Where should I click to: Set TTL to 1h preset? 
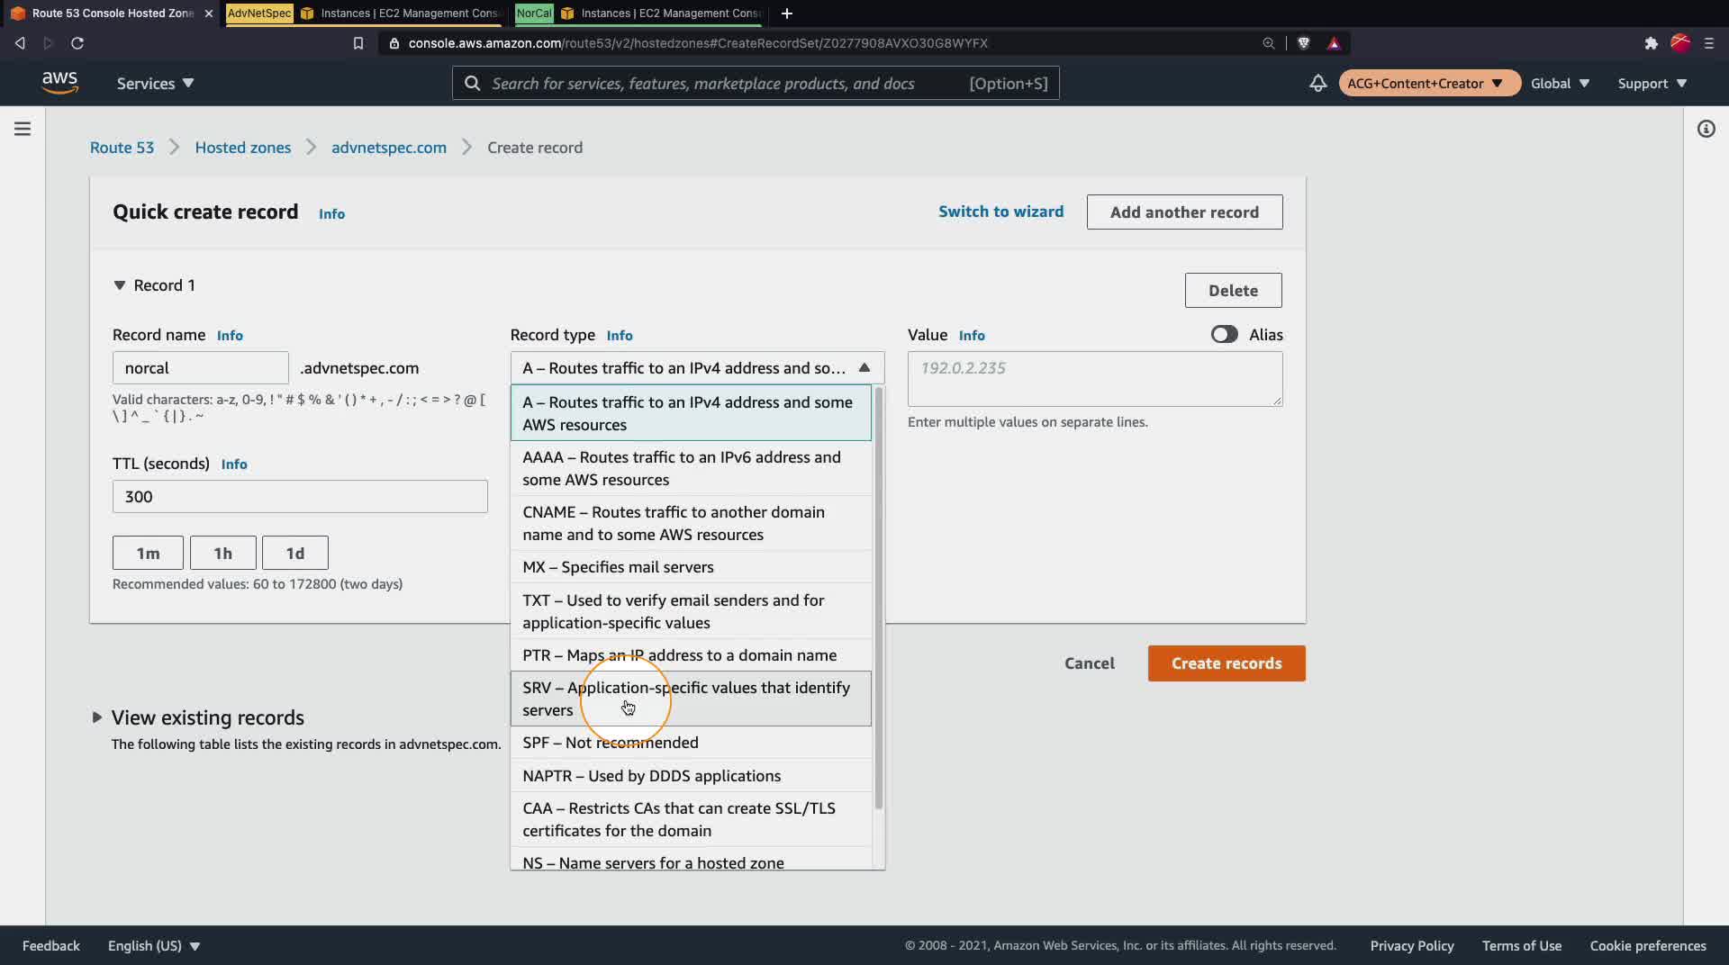(x=223, y=553)
